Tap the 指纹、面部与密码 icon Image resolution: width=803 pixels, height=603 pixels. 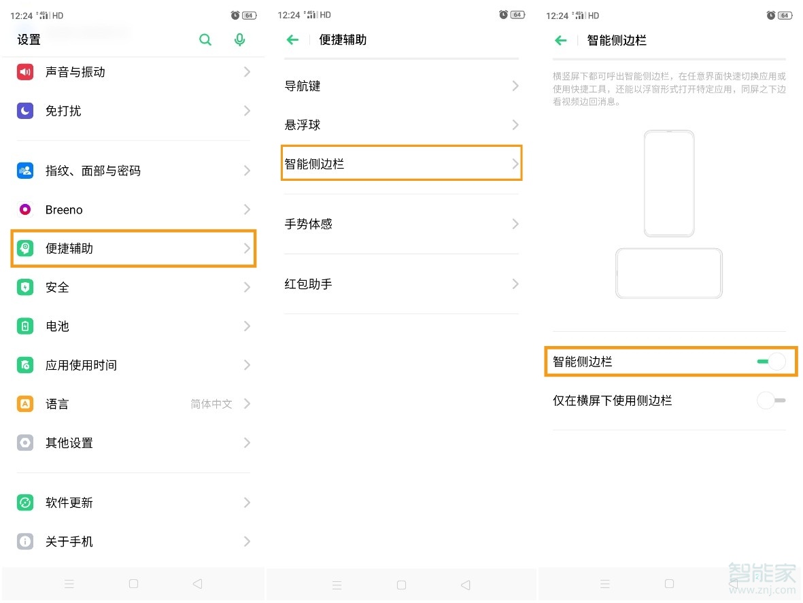25,171
